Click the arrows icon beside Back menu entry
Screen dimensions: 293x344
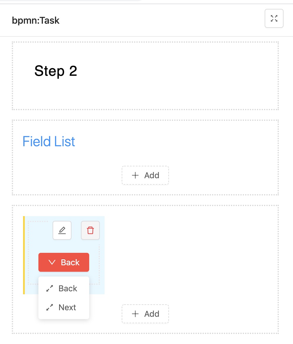(x=50, y=289)
